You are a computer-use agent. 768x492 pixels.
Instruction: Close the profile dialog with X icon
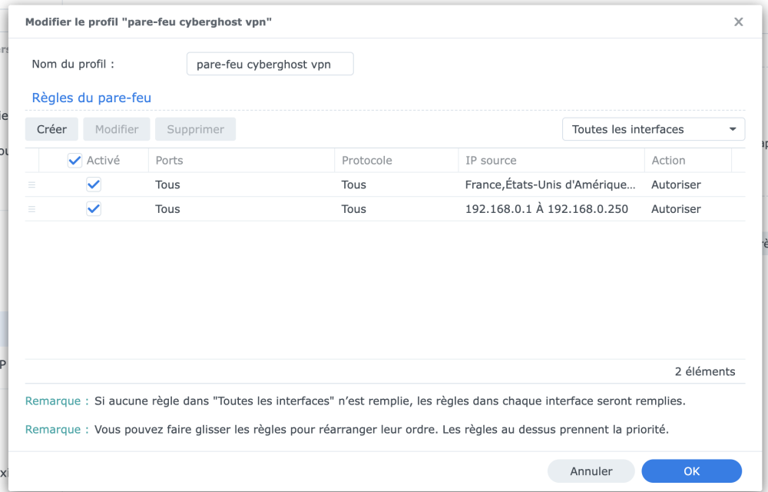(738, 22)
